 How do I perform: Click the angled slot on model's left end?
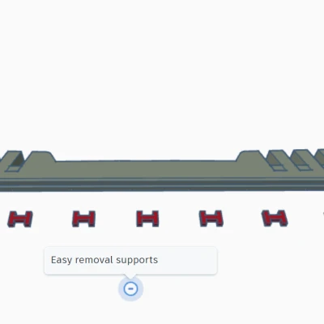[x=15, y=161]
